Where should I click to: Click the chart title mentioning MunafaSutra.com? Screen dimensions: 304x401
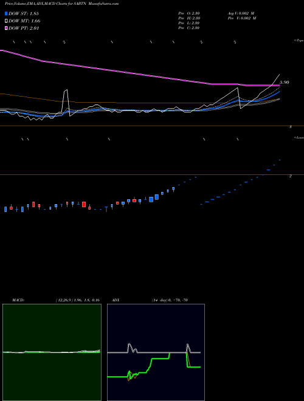click(61, 4)
